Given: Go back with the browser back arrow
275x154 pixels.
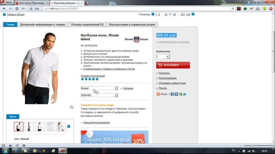Looking at the screenshot, I should tap(4, 9).
